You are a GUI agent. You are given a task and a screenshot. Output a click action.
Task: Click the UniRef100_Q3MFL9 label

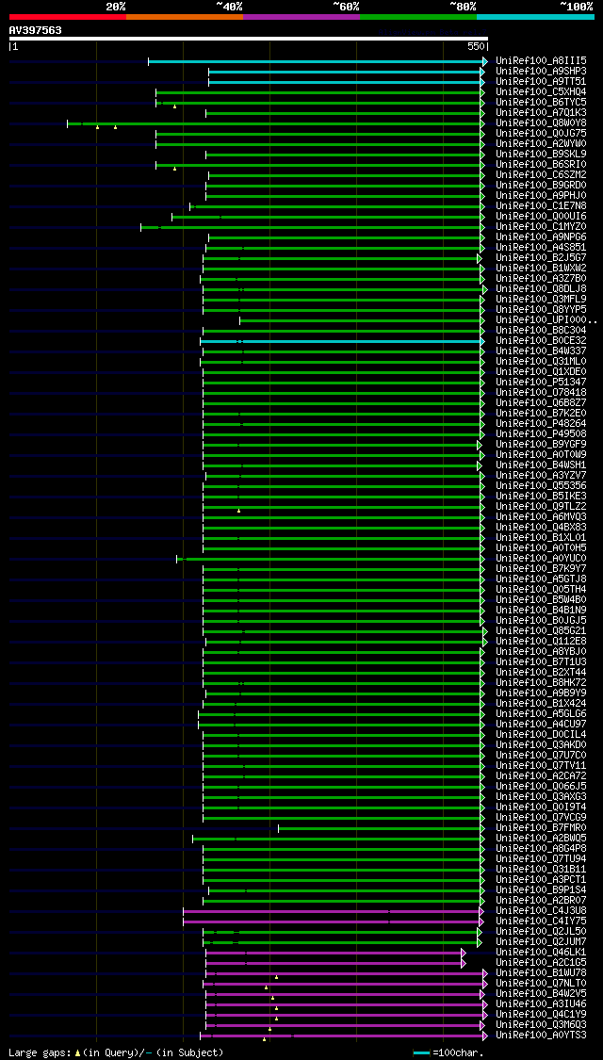click(x=541, y=300)
